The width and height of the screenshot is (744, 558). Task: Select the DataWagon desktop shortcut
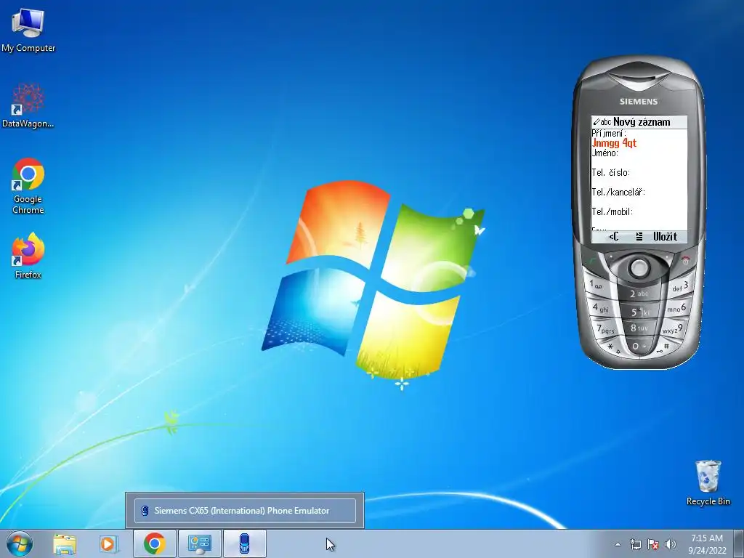(28, 105)
